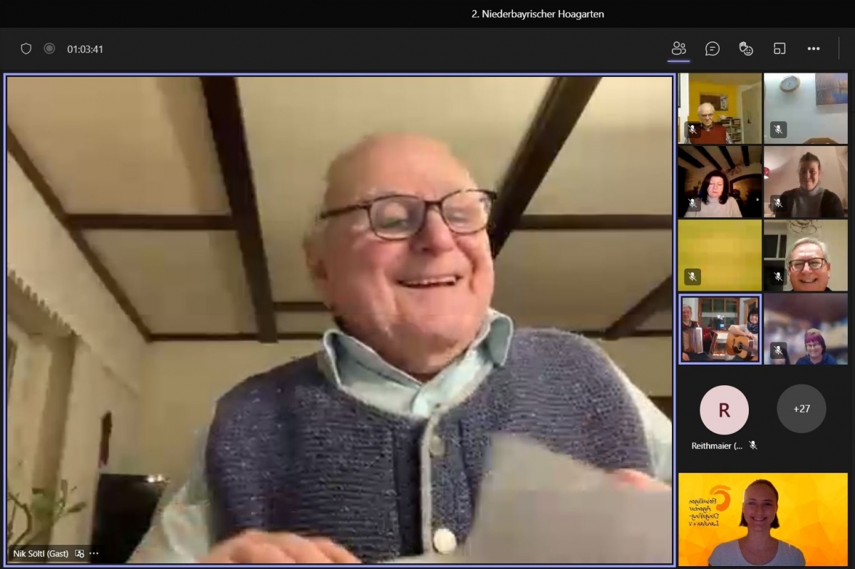The height and width of the screenshot is (569, 855).
Task: Open raise hand and reactions menu
Action: tap(746, 48)
